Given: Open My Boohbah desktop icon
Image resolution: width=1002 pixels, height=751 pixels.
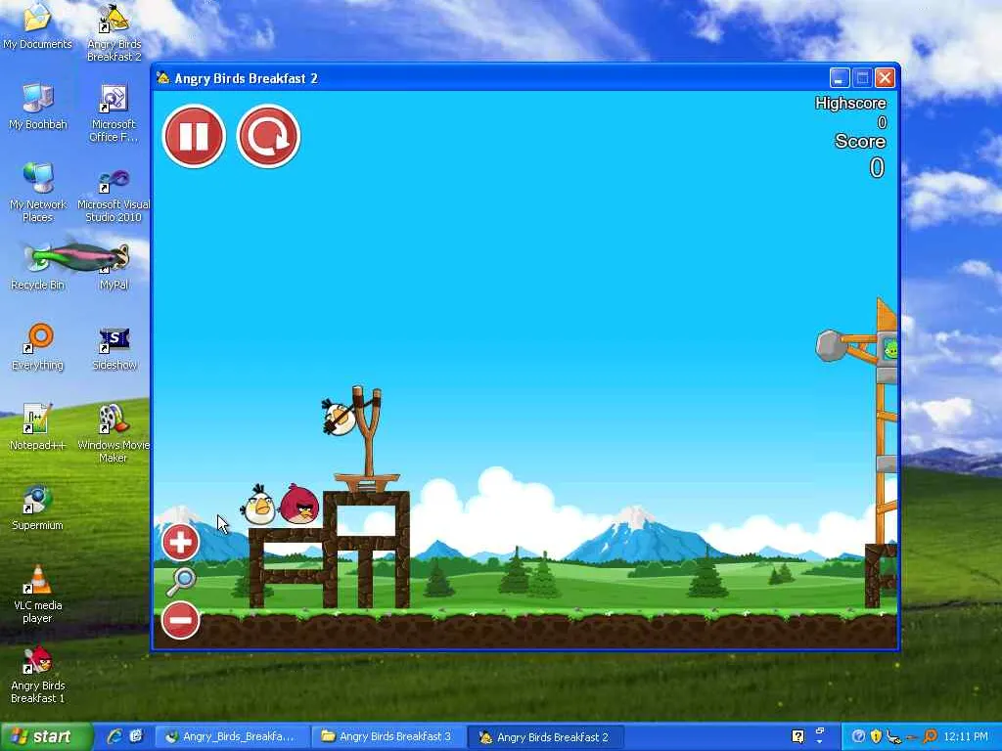Looking at the screenshot, I should click(x=37, y=107).
